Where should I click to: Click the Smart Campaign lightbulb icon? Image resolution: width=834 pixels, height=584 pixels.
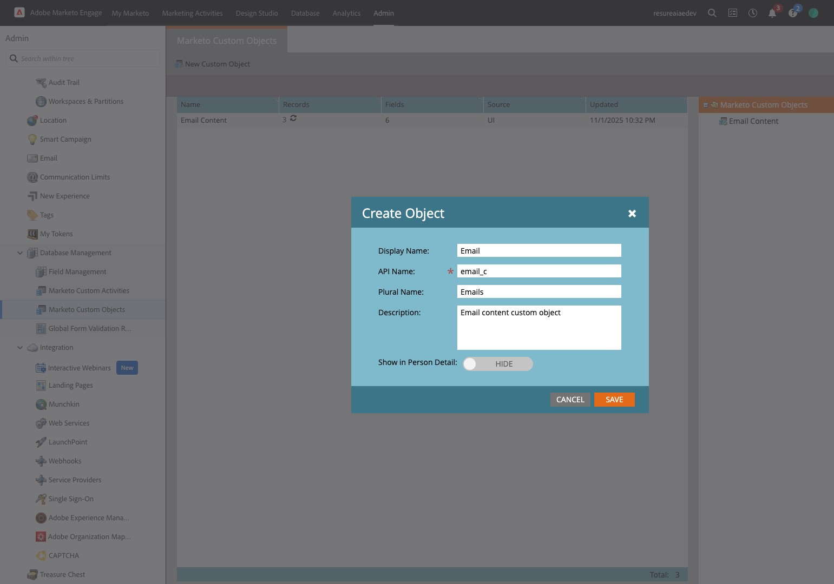(32, 140)
